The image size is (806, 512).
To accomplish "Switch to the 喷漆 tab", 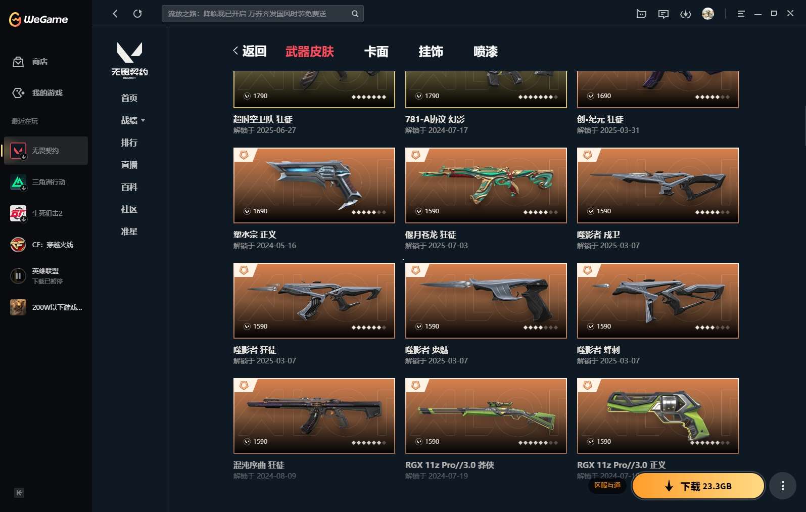I will pos(486,52).
